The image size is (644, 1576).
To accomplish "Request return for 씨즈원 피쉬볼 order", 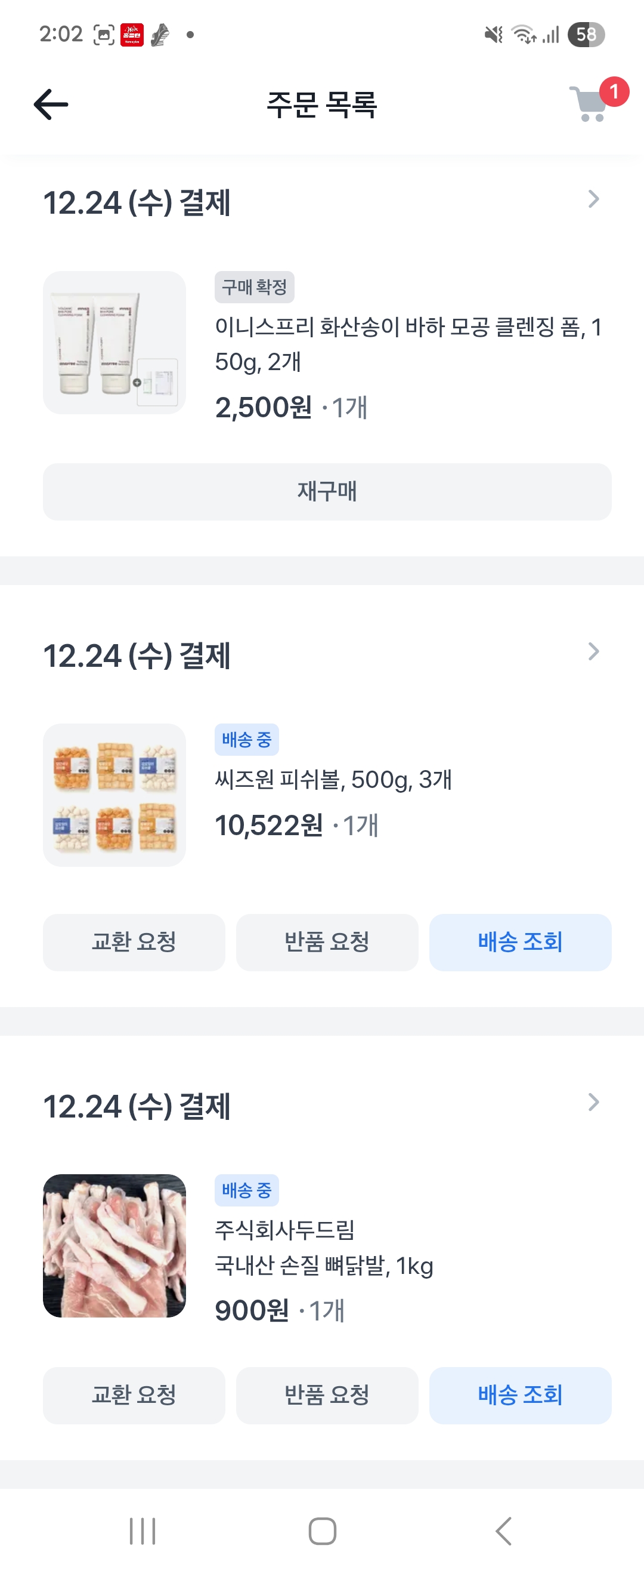I will point(327,942).
